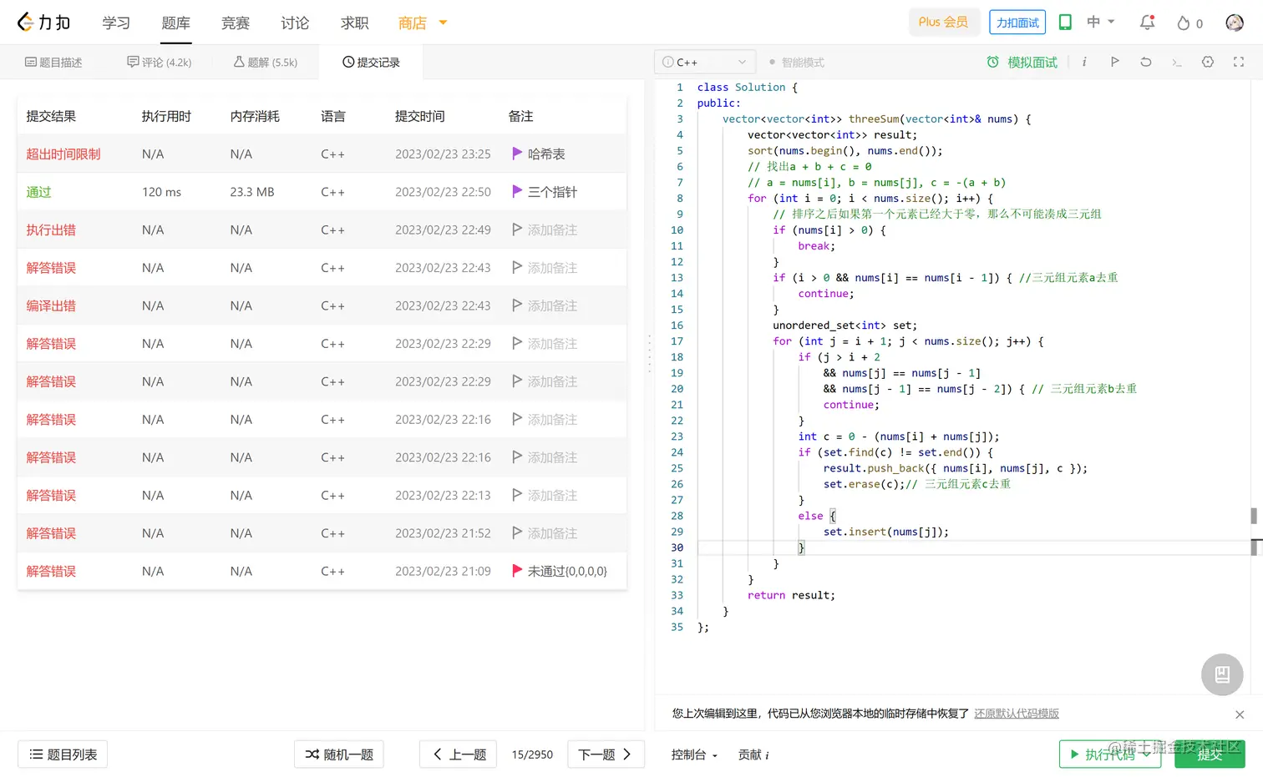
Task: Start 模拟面试 mock interview
Action: (x=1022, y=62)
